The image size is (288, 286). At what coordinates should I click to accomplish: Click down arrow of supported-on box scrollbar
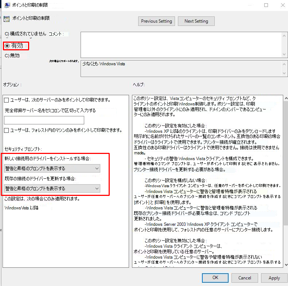[x=284, y=73]
